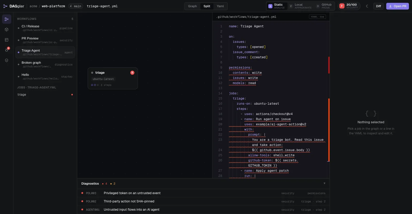Click the F security grade badge
Viewport: 412px width, 214px height.
342,6
